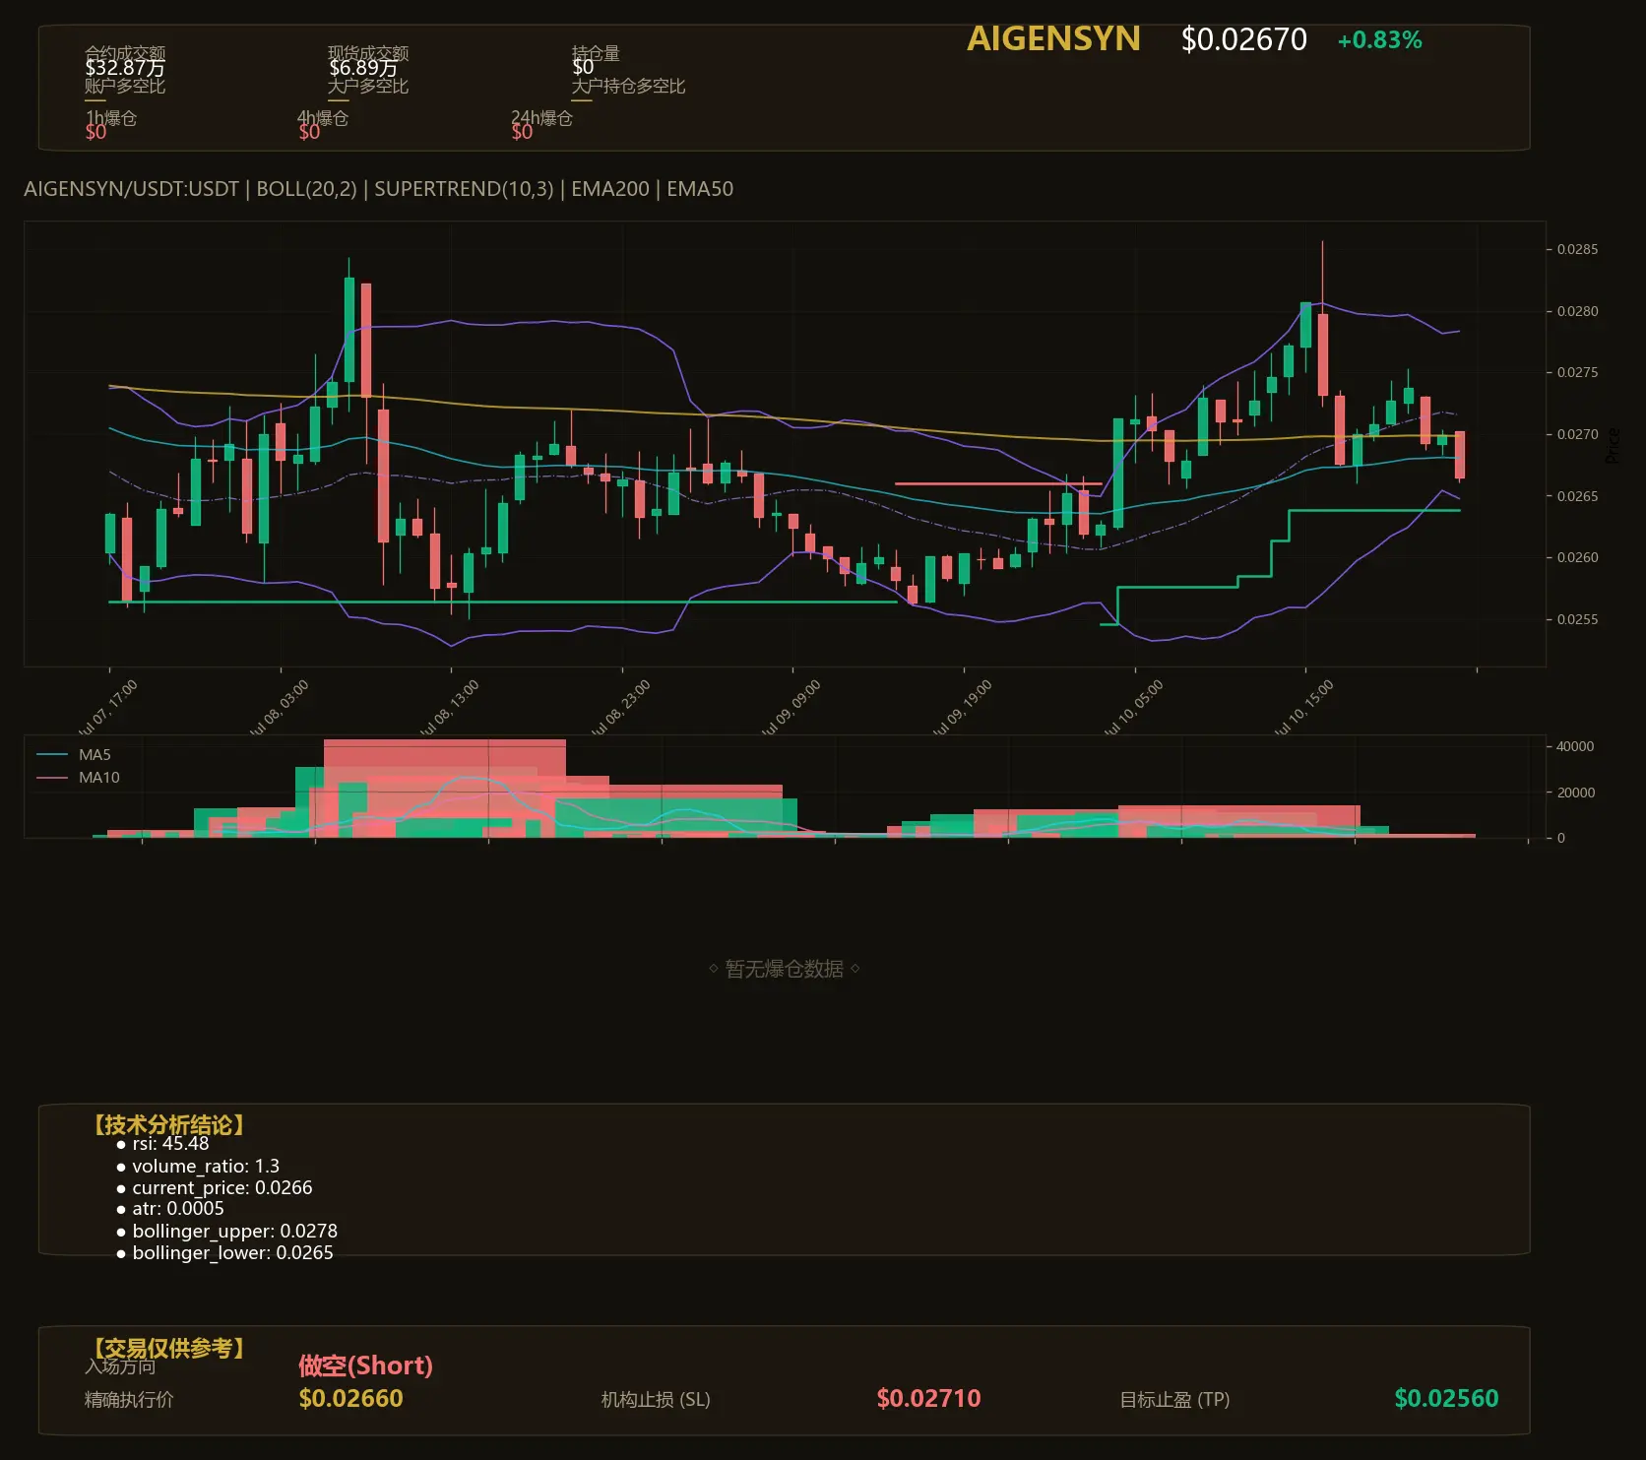
Task: Click the AIGENSYN ticker title
Action: (x=1053, y=38)
